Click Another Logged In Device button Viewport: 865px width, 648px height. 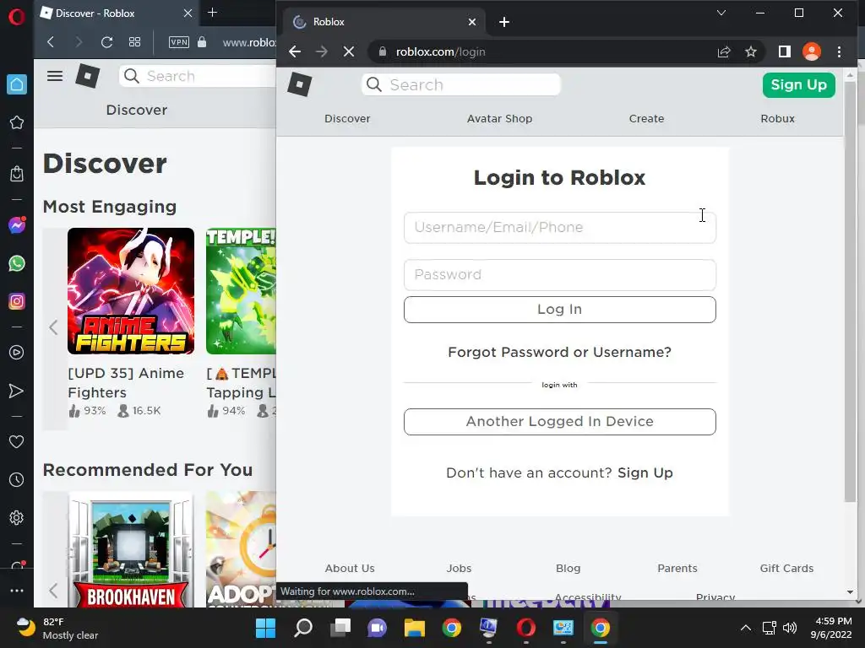(x=560, y=422)
